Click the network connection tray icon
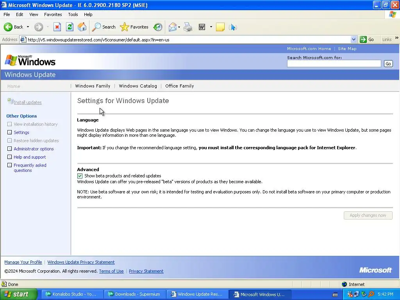The height and width of the screenshot is (300, 400). tap(357, 295)
